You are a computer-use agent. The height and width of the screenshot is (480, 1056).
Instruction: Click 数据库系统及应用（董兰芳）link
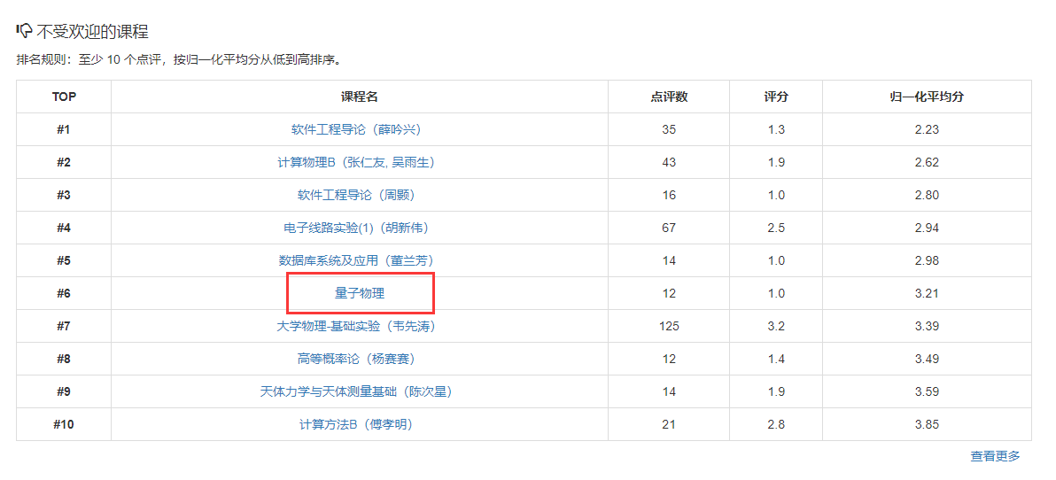point(356,260)
